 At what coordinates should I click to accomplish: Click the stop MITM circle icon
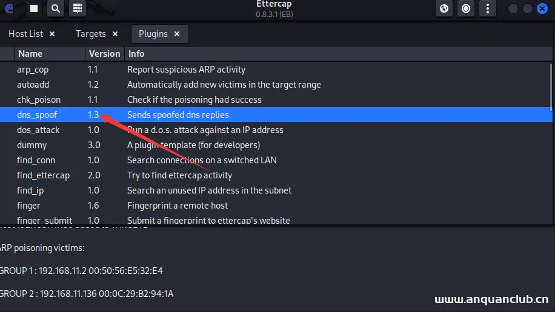(x=466, y=8)
